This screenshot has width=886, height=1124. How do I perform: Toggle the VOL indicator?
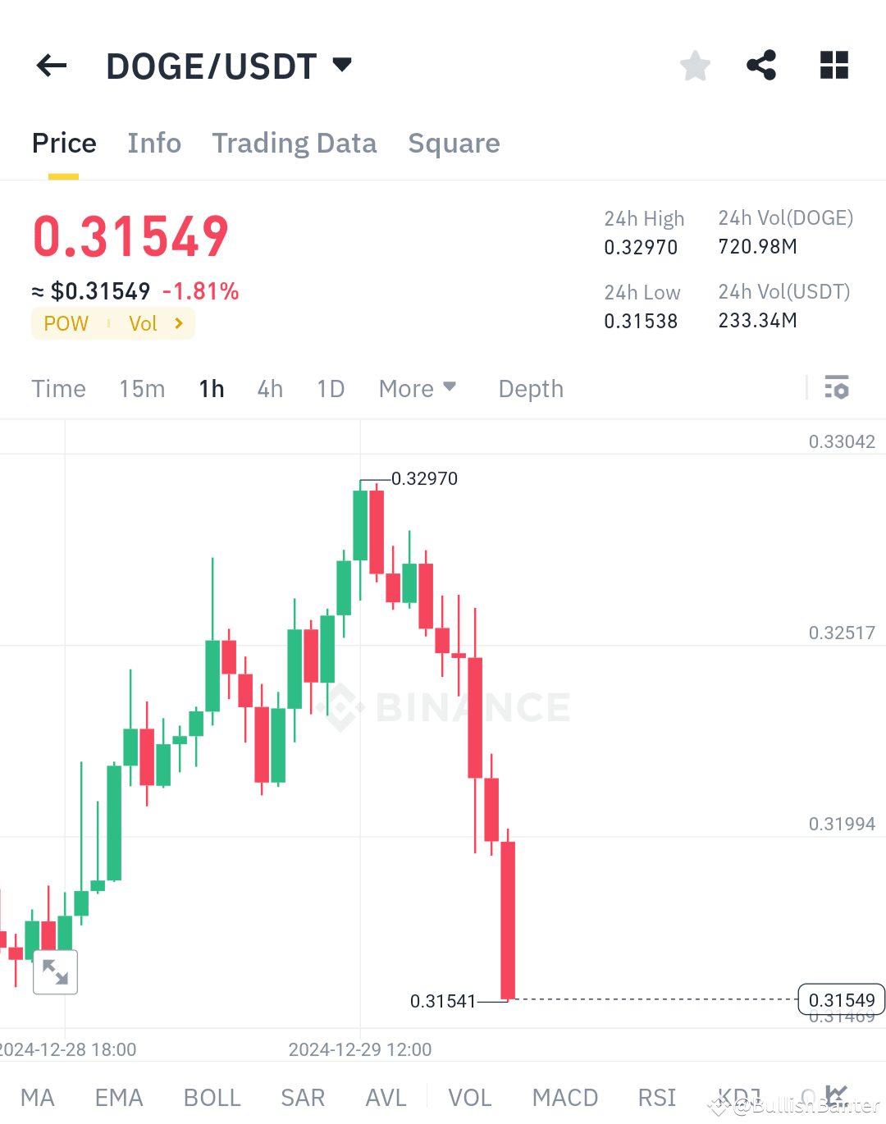pyautogui.click(x=468, y=1097)
